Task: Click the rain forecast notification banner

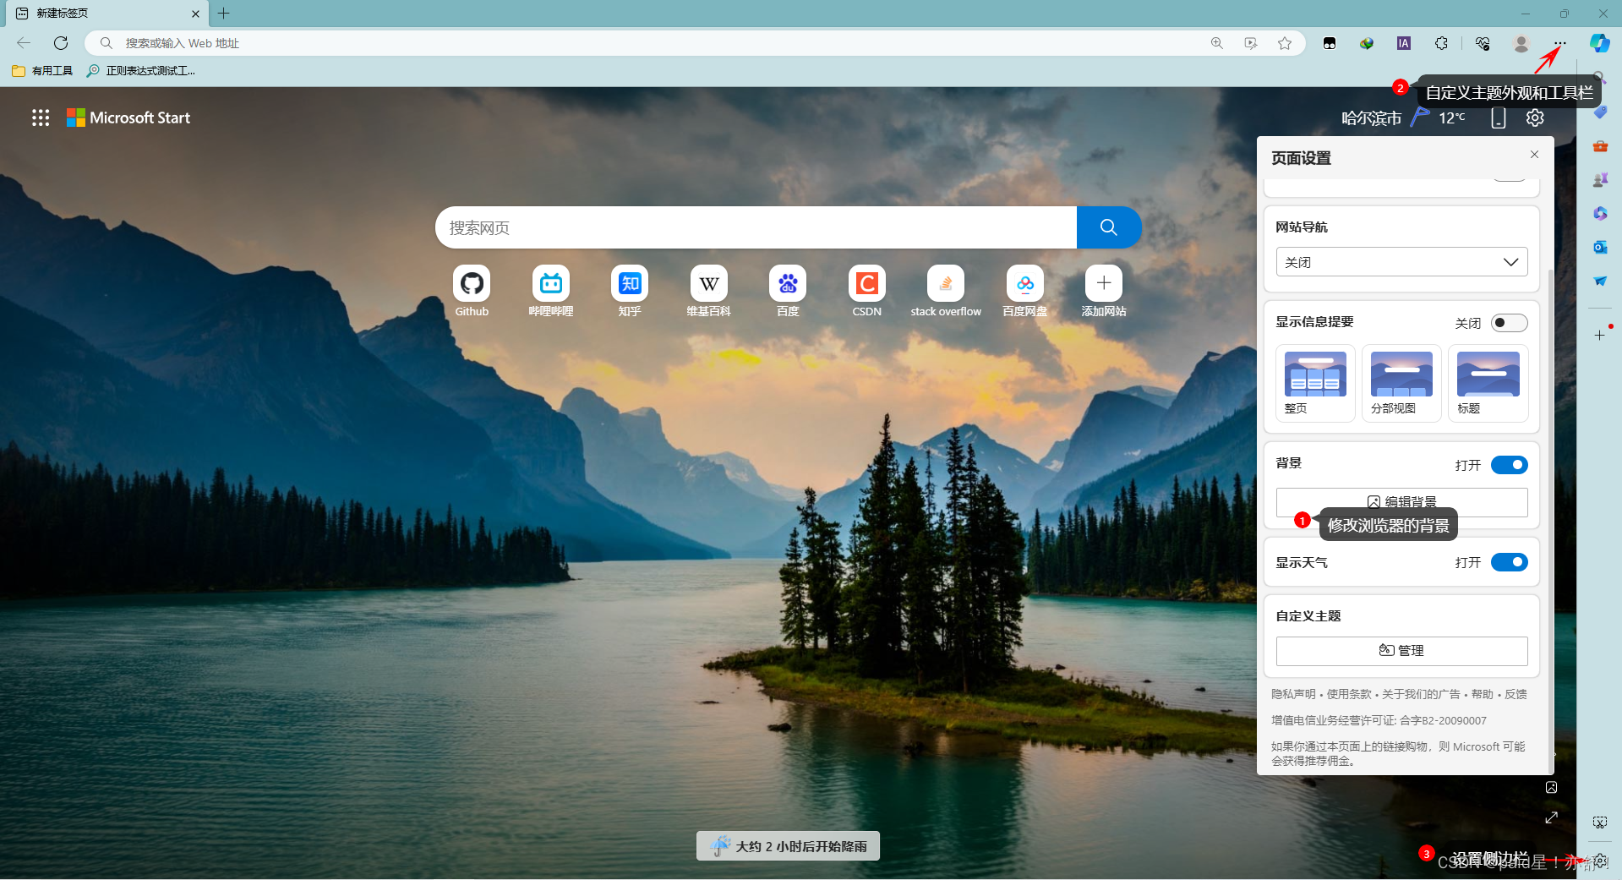Action: tap(788, 846)
